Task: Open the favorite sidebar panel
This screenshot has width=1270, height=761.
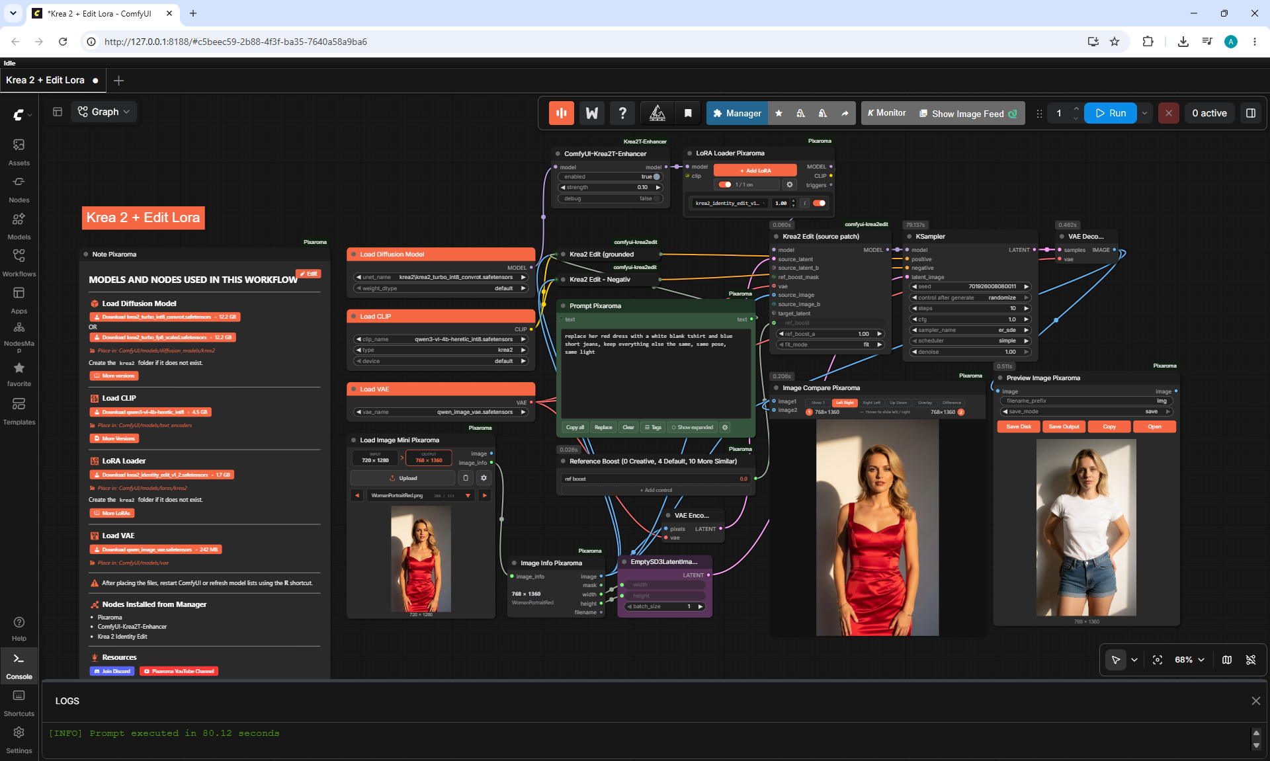Action: (19, 374)
